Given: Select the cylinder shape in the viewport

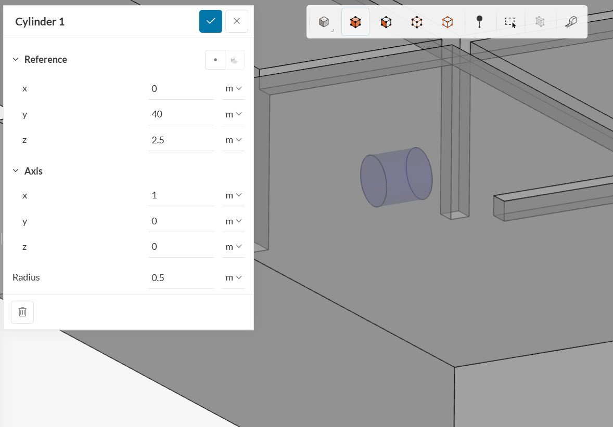Looking at the screenshot, I should pyautogui.click(x=395, y=178).
